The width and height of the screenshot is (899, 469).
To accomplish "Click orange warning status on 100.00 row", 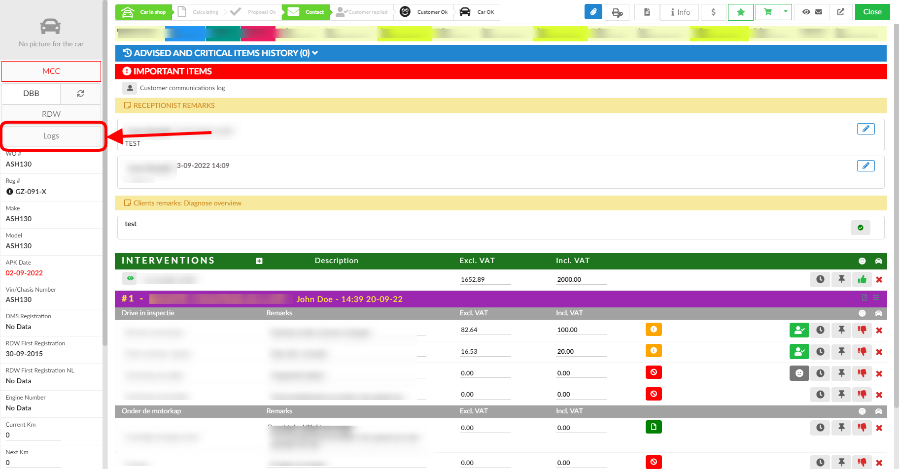I will pyautogui.click(x=653, y=330).
